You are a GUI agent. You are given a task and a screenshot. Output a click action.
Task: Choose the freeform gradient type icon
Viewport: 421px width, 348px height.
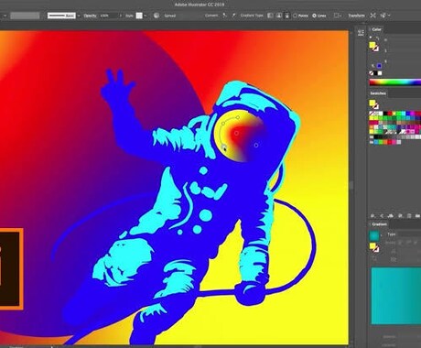tap(286, 16)
